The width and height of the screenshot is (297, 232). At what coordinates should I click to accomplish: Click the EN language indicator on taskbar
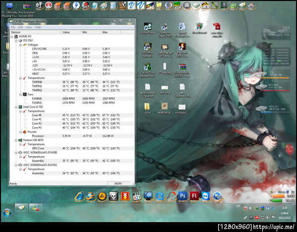[x=239, y=206]
